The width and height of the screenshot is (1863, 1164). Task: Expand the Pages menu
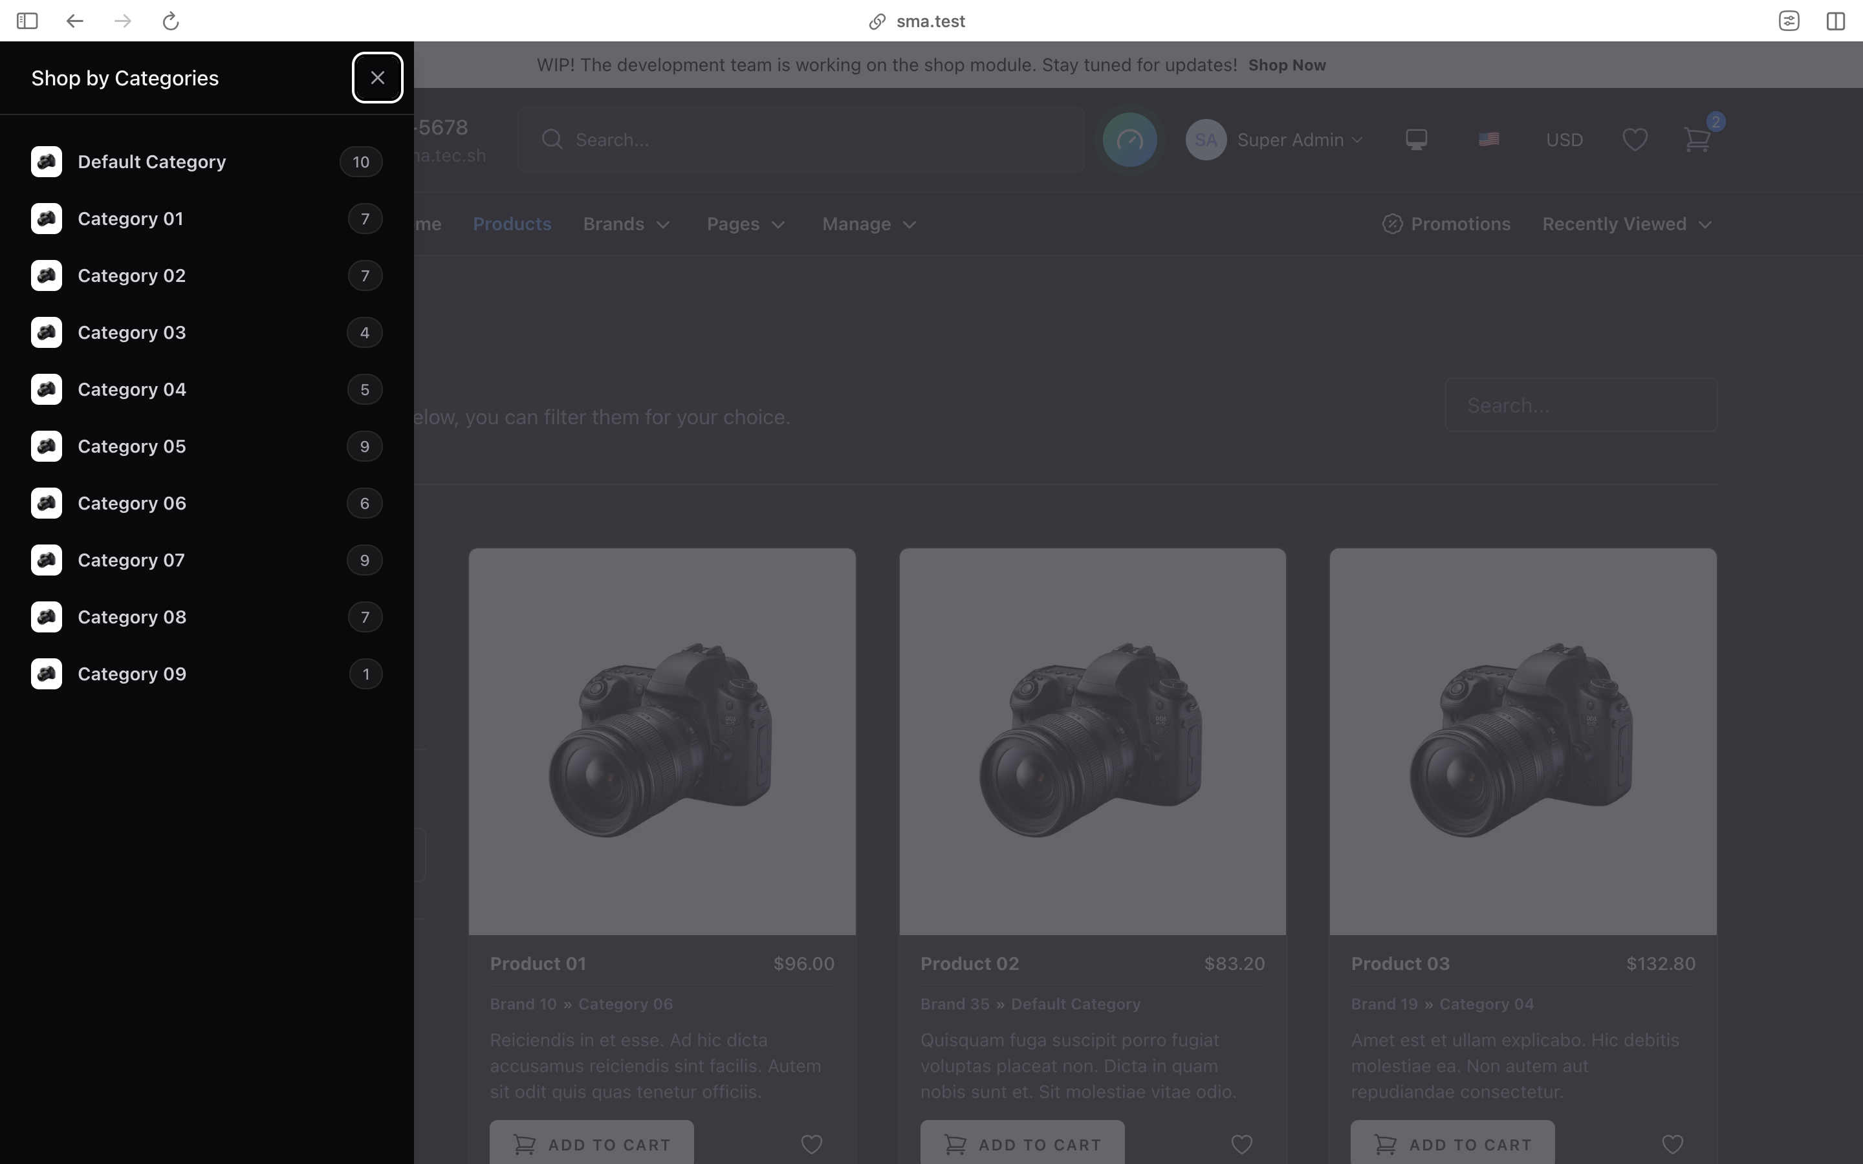(746, 224)
